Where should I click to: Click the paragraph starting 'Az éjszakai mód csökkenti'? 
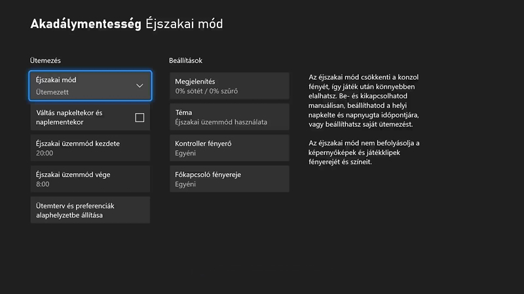(x=362, y=101)
